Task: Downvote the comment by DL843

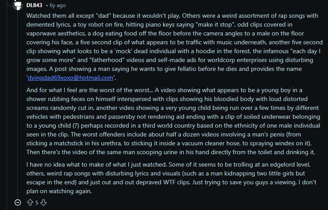Action: tap(43, 202)
